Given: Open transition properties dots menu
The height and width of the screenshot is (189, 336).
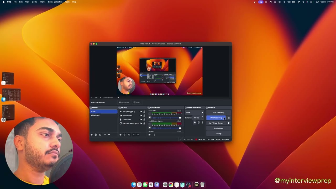Looking at the screenshot, I should [202, 122].
